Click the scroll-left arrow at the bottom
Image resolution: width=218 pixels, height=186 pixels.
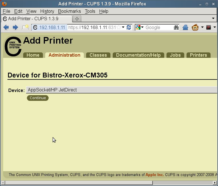tap(3, 183)
